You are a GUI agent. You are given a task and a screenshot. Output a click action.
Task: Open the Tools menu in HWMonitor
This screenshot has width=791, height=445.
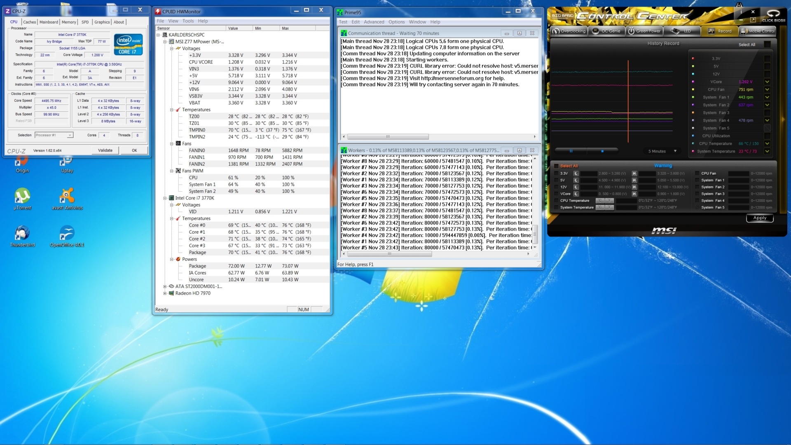click(x=188, y=21)
